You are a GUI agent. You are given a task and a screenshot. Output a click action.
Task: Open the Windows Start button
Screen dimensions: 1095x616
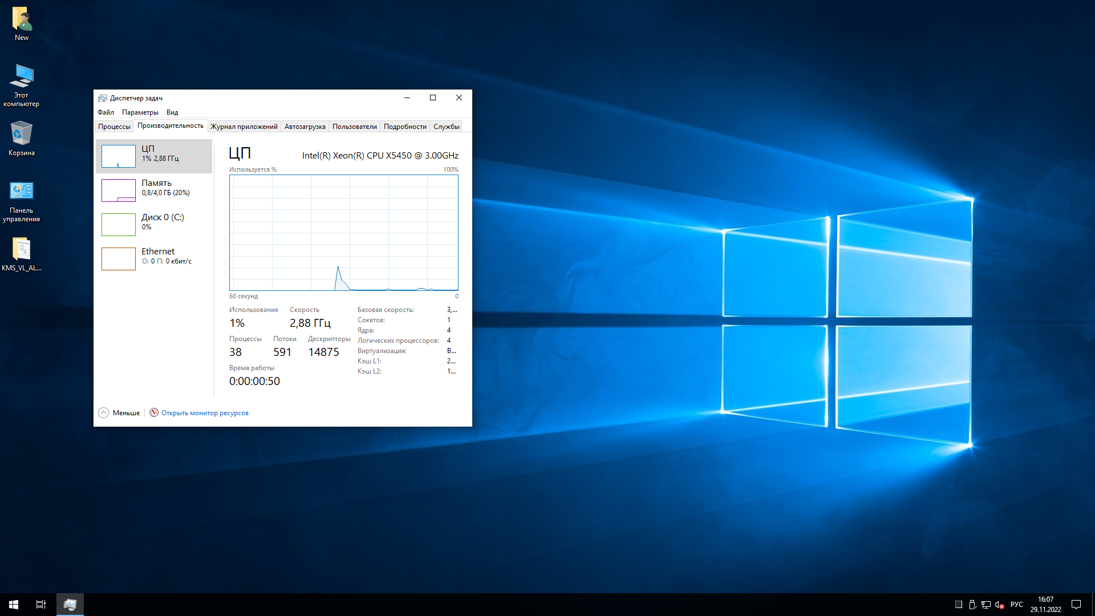(14, 605)
